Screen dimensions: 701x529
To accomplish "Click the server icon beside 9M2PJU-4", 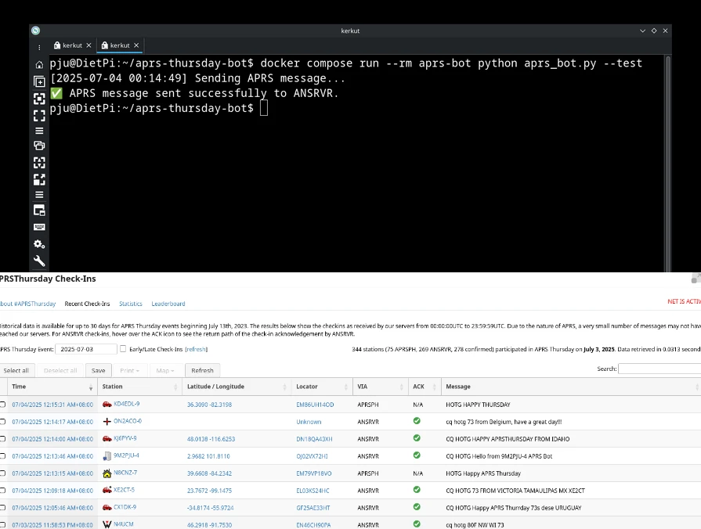I will point(107,456).
